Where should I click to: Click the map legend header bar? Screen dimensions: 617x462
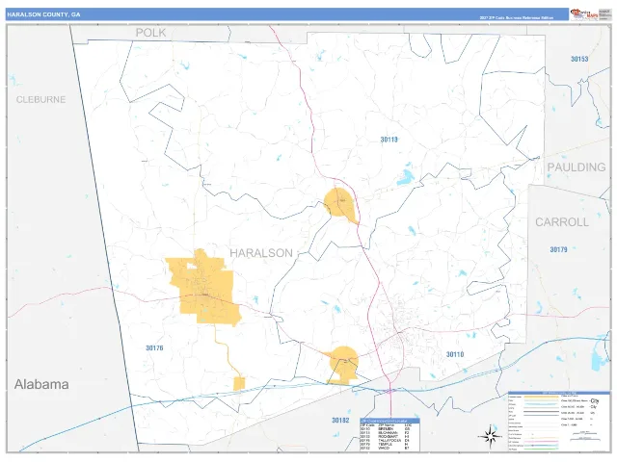(x=559, y=393)
